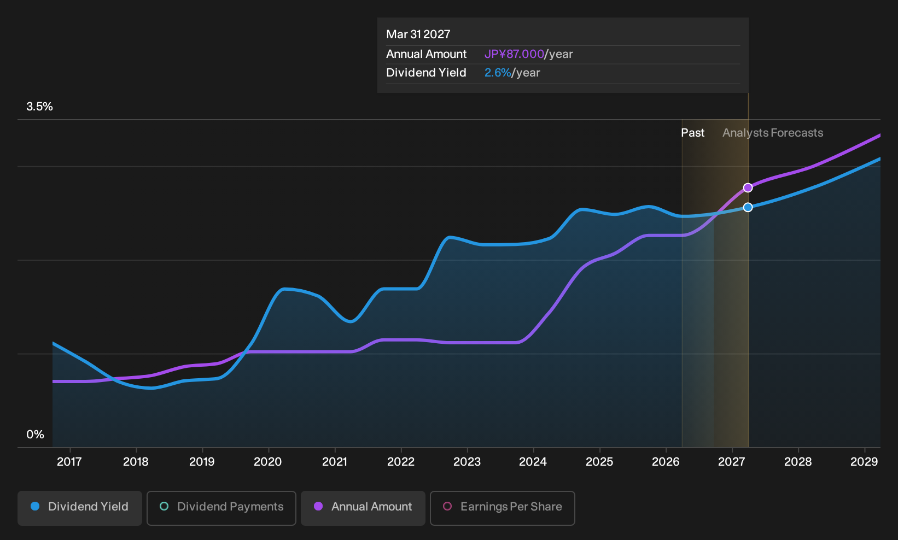898x540 pixels.
Task: Click the 2024 x-axis year label
Action: coord(533,462)
